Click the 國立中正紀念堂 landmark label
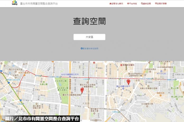This screenshot has width=184, height=122. coord(16,69)
